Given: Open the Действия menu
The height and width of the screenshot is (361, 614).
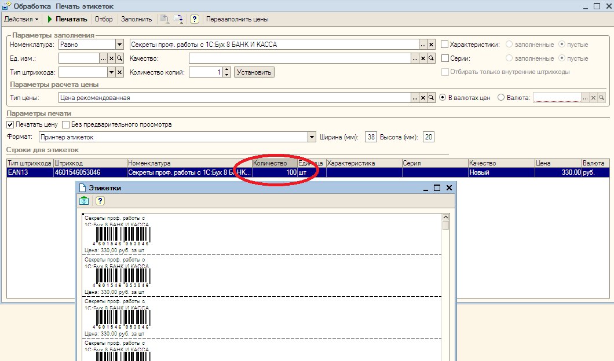Looking at the screenshot, I should coord(21,19).
